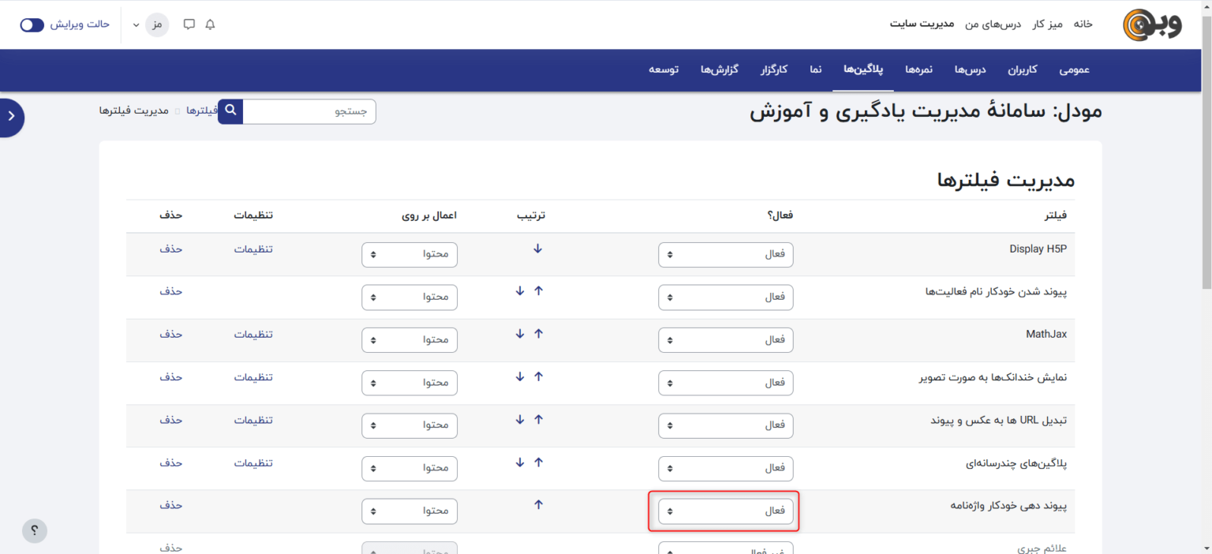Open the messages chat icon
Screen dimensions: 1212x554
coord(189,24)
